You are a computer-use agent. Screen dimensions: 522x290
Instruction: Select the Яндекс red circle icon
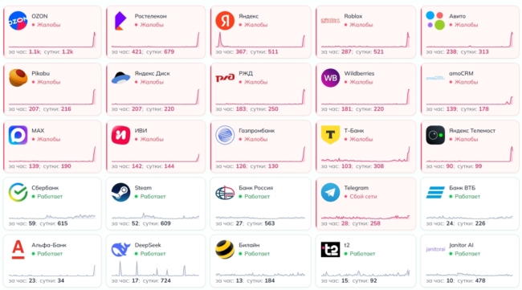click(x=225, y=21)
